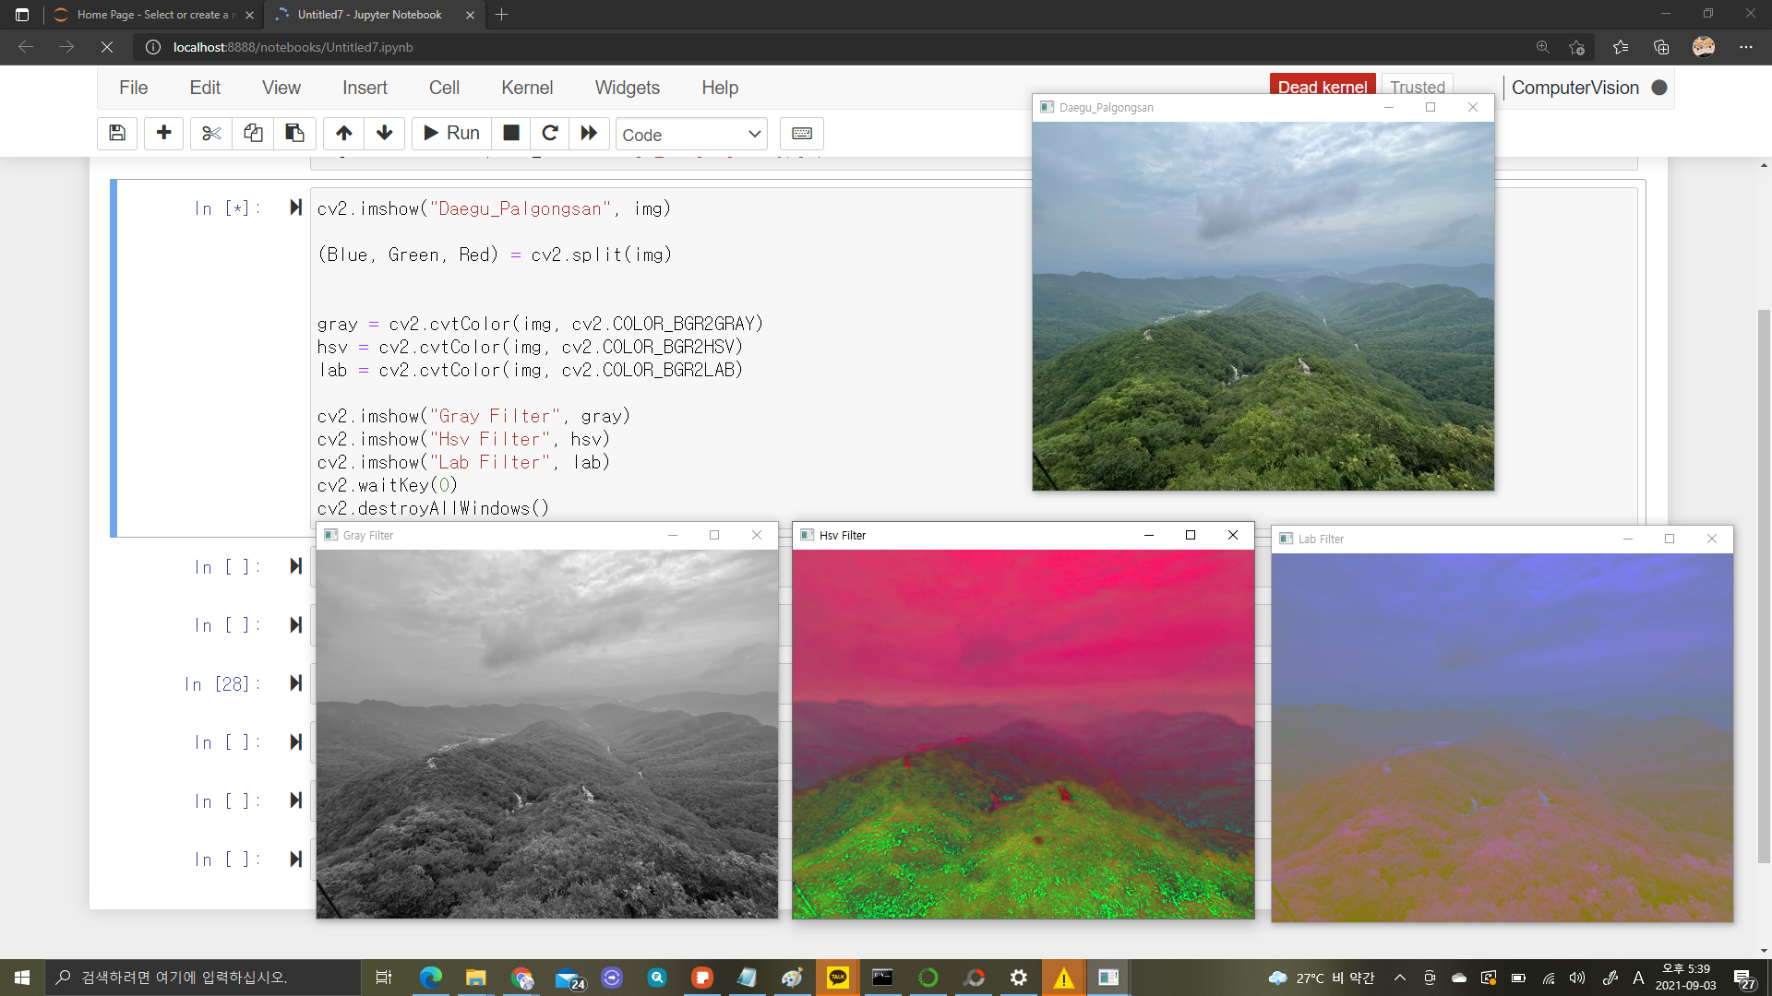Click the Dead kernel notification button
This screenshot has height=996, width=1772.
click(x=1322, y=87)
